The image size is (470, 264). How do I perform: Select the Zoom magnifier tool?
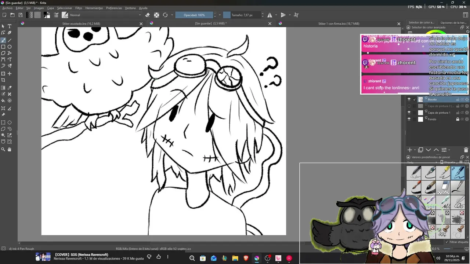tap(3, 149)
